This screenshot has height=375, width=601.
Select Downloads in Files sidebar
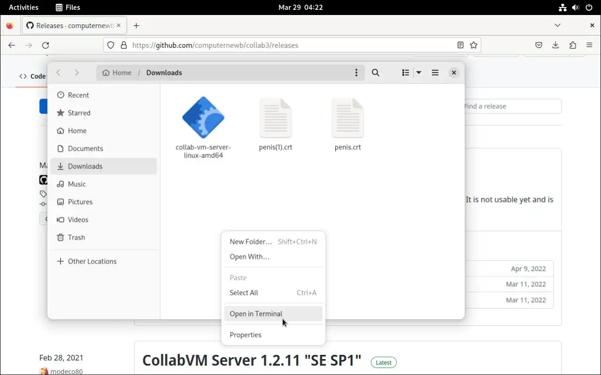(x=103, y=166)
